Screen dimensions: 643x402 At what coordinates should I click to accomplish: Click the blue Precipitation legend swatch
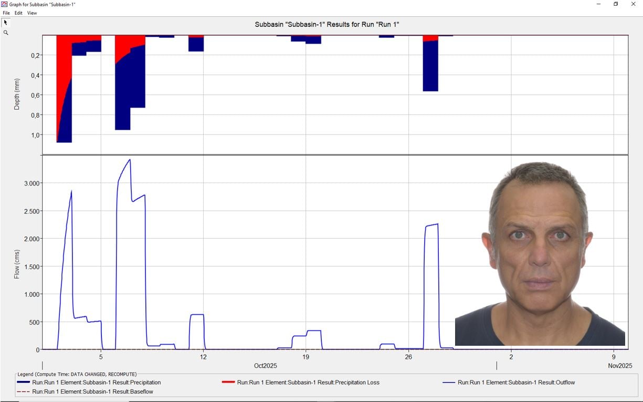click(23, 383)
